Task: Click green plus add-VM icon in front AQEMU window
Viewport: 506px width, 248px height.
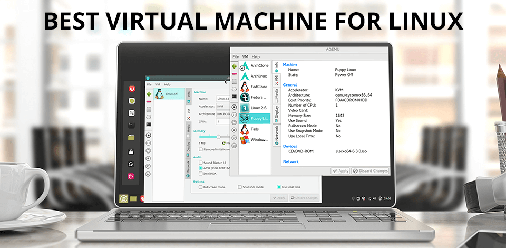Action: pos(234,66)
